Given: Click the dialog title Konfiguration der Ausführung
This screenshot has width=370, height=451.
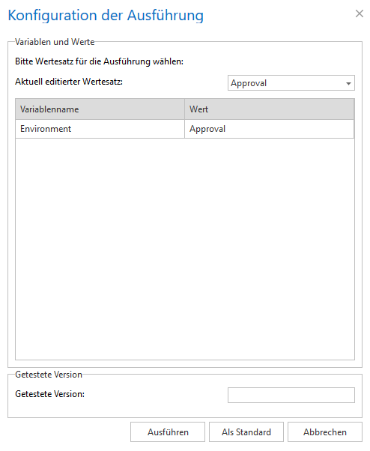Looking at the screenshot, I should pyautogui.click(x=106, y=16).
